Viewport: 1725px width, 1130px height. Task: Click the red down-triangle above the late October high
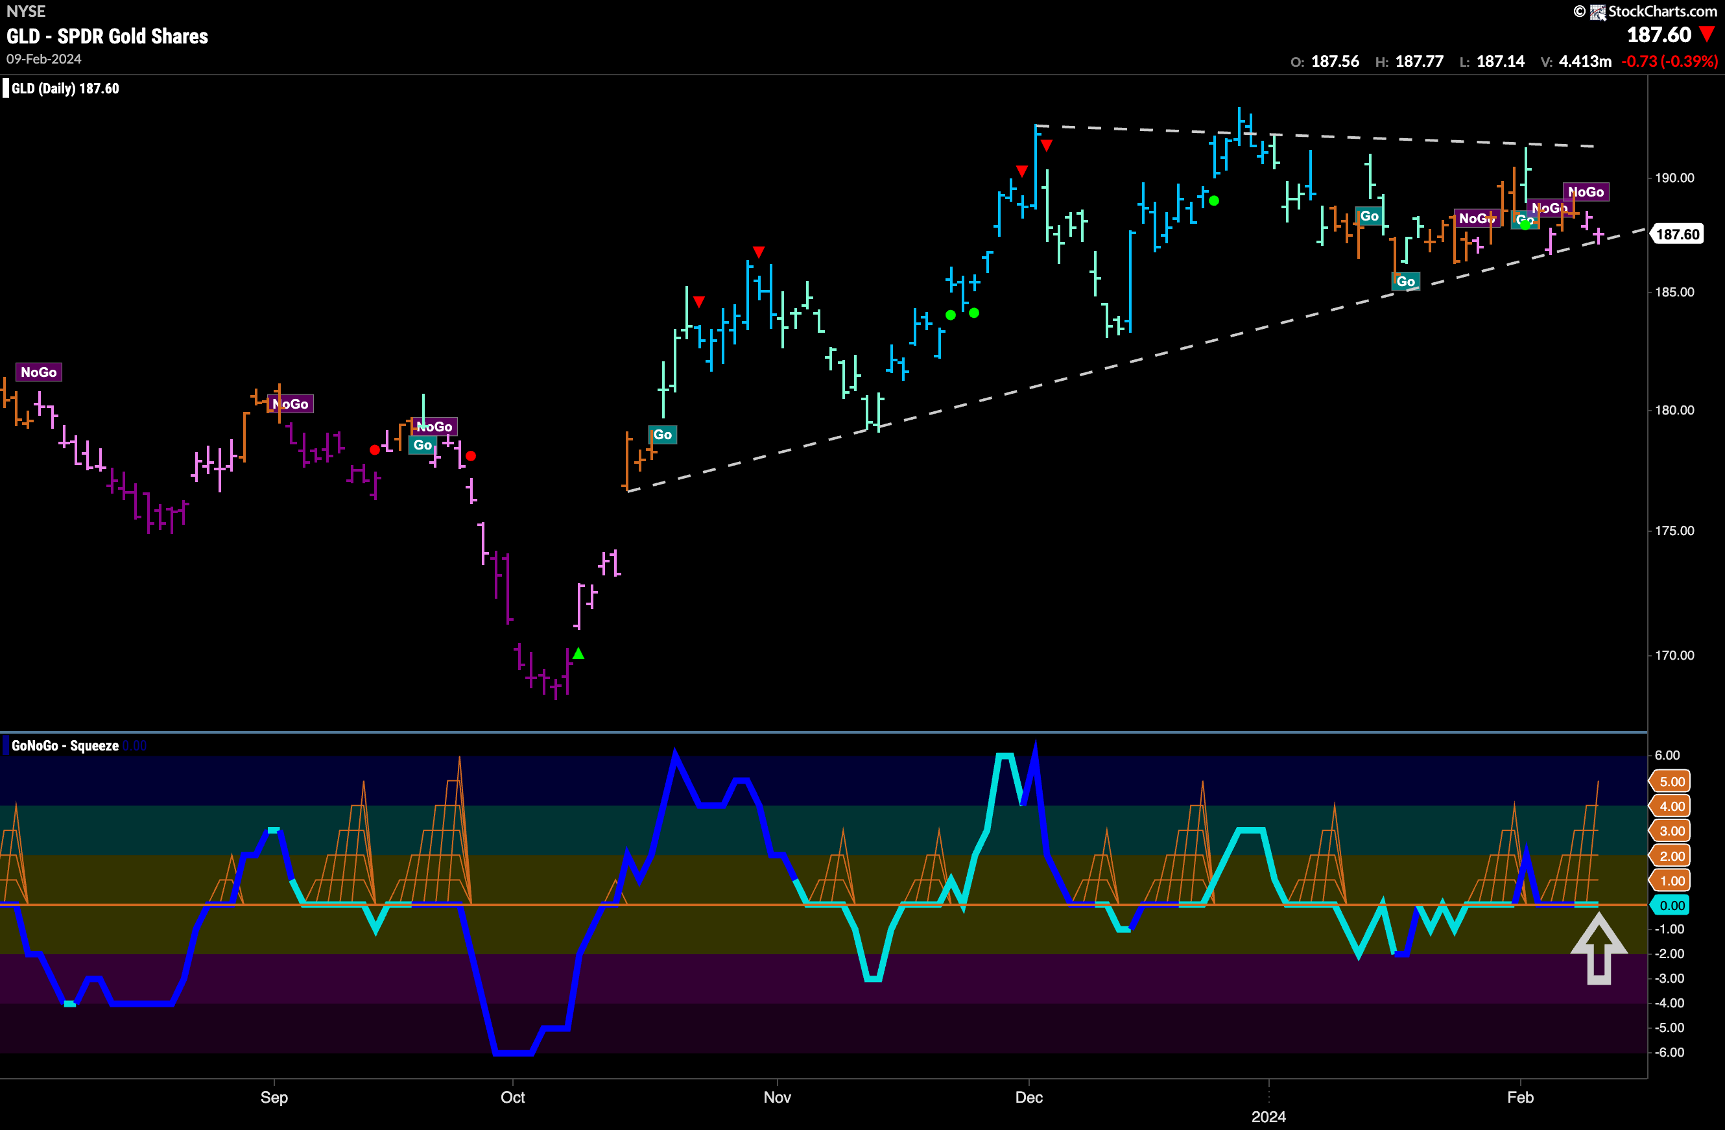click(758, 252)
